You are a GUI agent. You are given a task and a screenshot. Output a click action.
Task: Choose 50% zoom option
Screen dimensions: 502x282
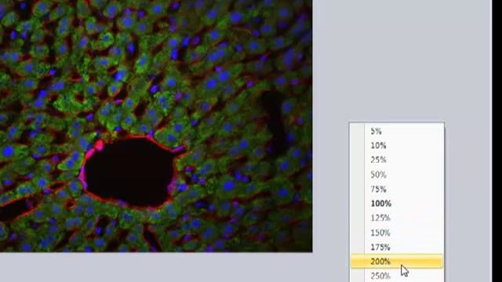pos(397,175)
